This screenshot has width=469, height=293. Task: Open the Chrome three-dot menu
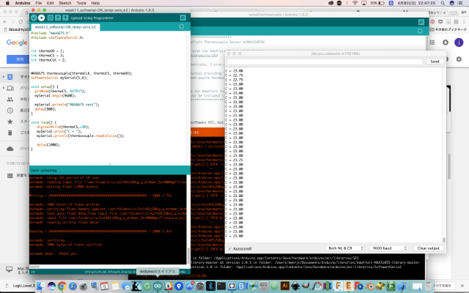click(x=464, y=21)
